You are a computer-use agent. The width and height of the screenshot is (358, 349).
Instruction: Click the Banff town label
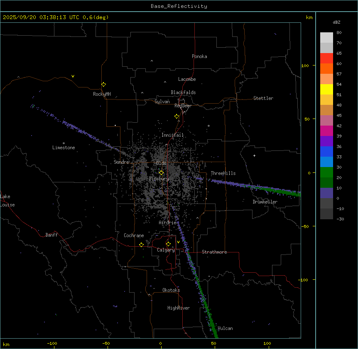pos(51,235)
